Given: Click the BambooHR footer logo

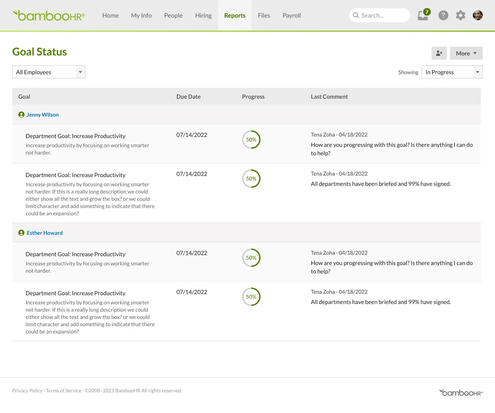Looking at the screenshot, I should tap(461, 392).
